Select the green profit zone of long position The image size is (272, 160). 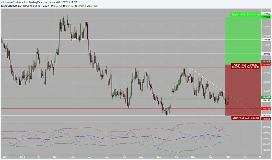click(x=243, y=41)
